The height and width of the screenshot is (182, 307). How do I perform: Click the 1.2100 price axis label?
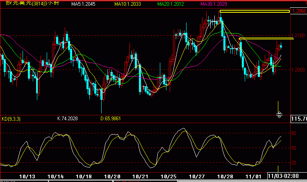tap(298, 36)
